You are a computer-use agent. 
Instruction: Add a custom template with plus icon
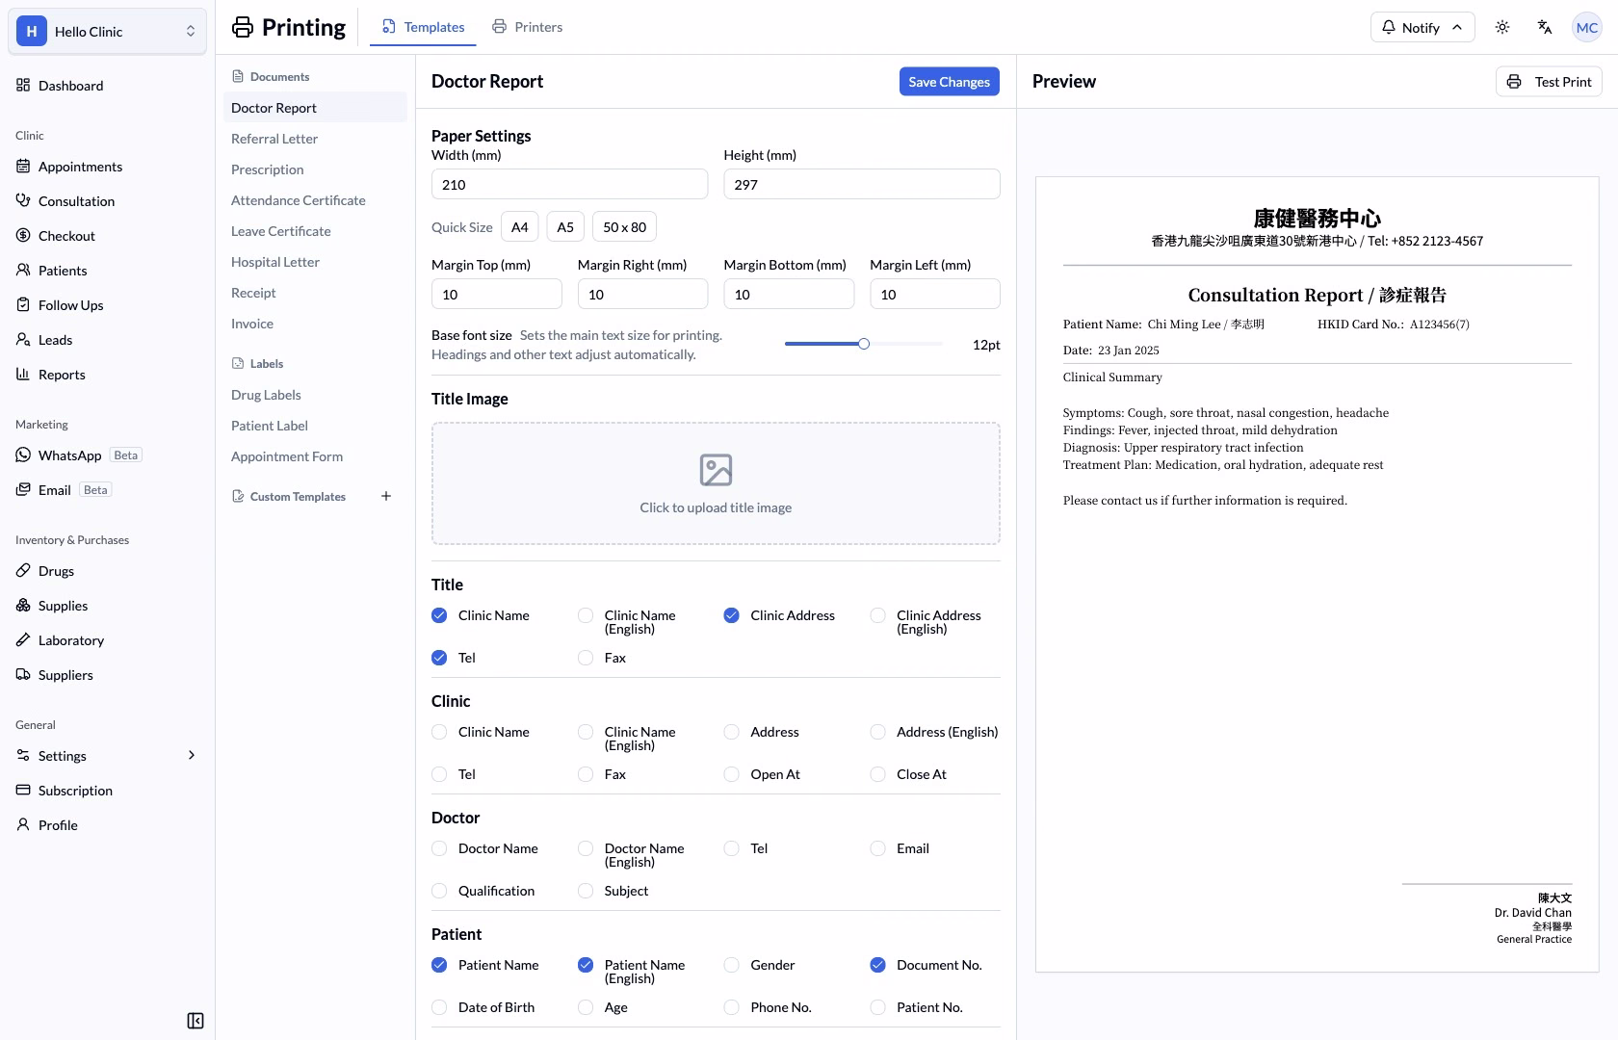(386, 496)
